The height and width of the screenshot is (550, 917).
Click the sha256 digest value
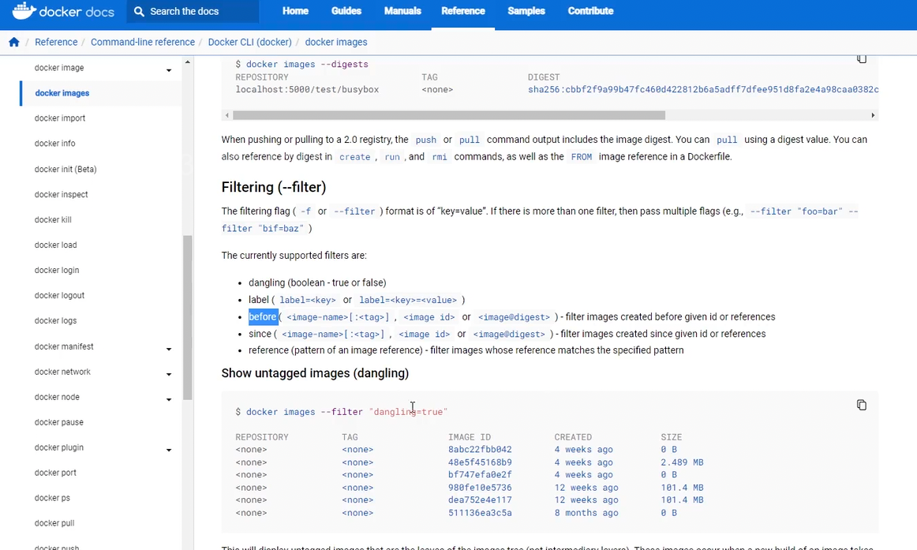[703, 89]
